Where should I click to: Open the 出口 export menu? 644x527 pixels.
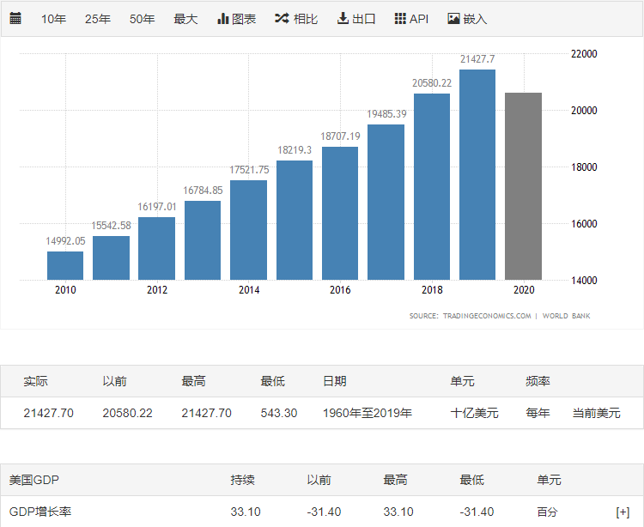coord(356,19)
